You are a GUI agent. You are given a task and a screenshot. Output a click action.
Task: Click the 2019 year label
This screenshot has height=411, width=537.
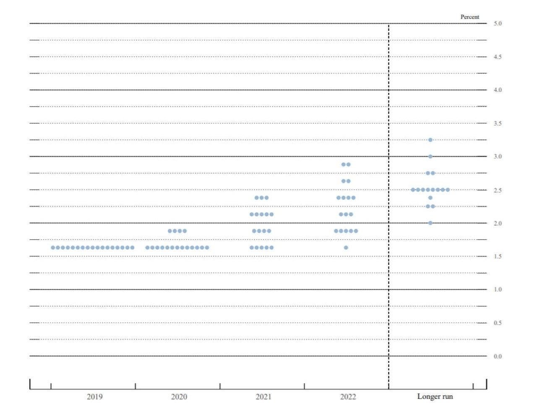tap(94, 397)
